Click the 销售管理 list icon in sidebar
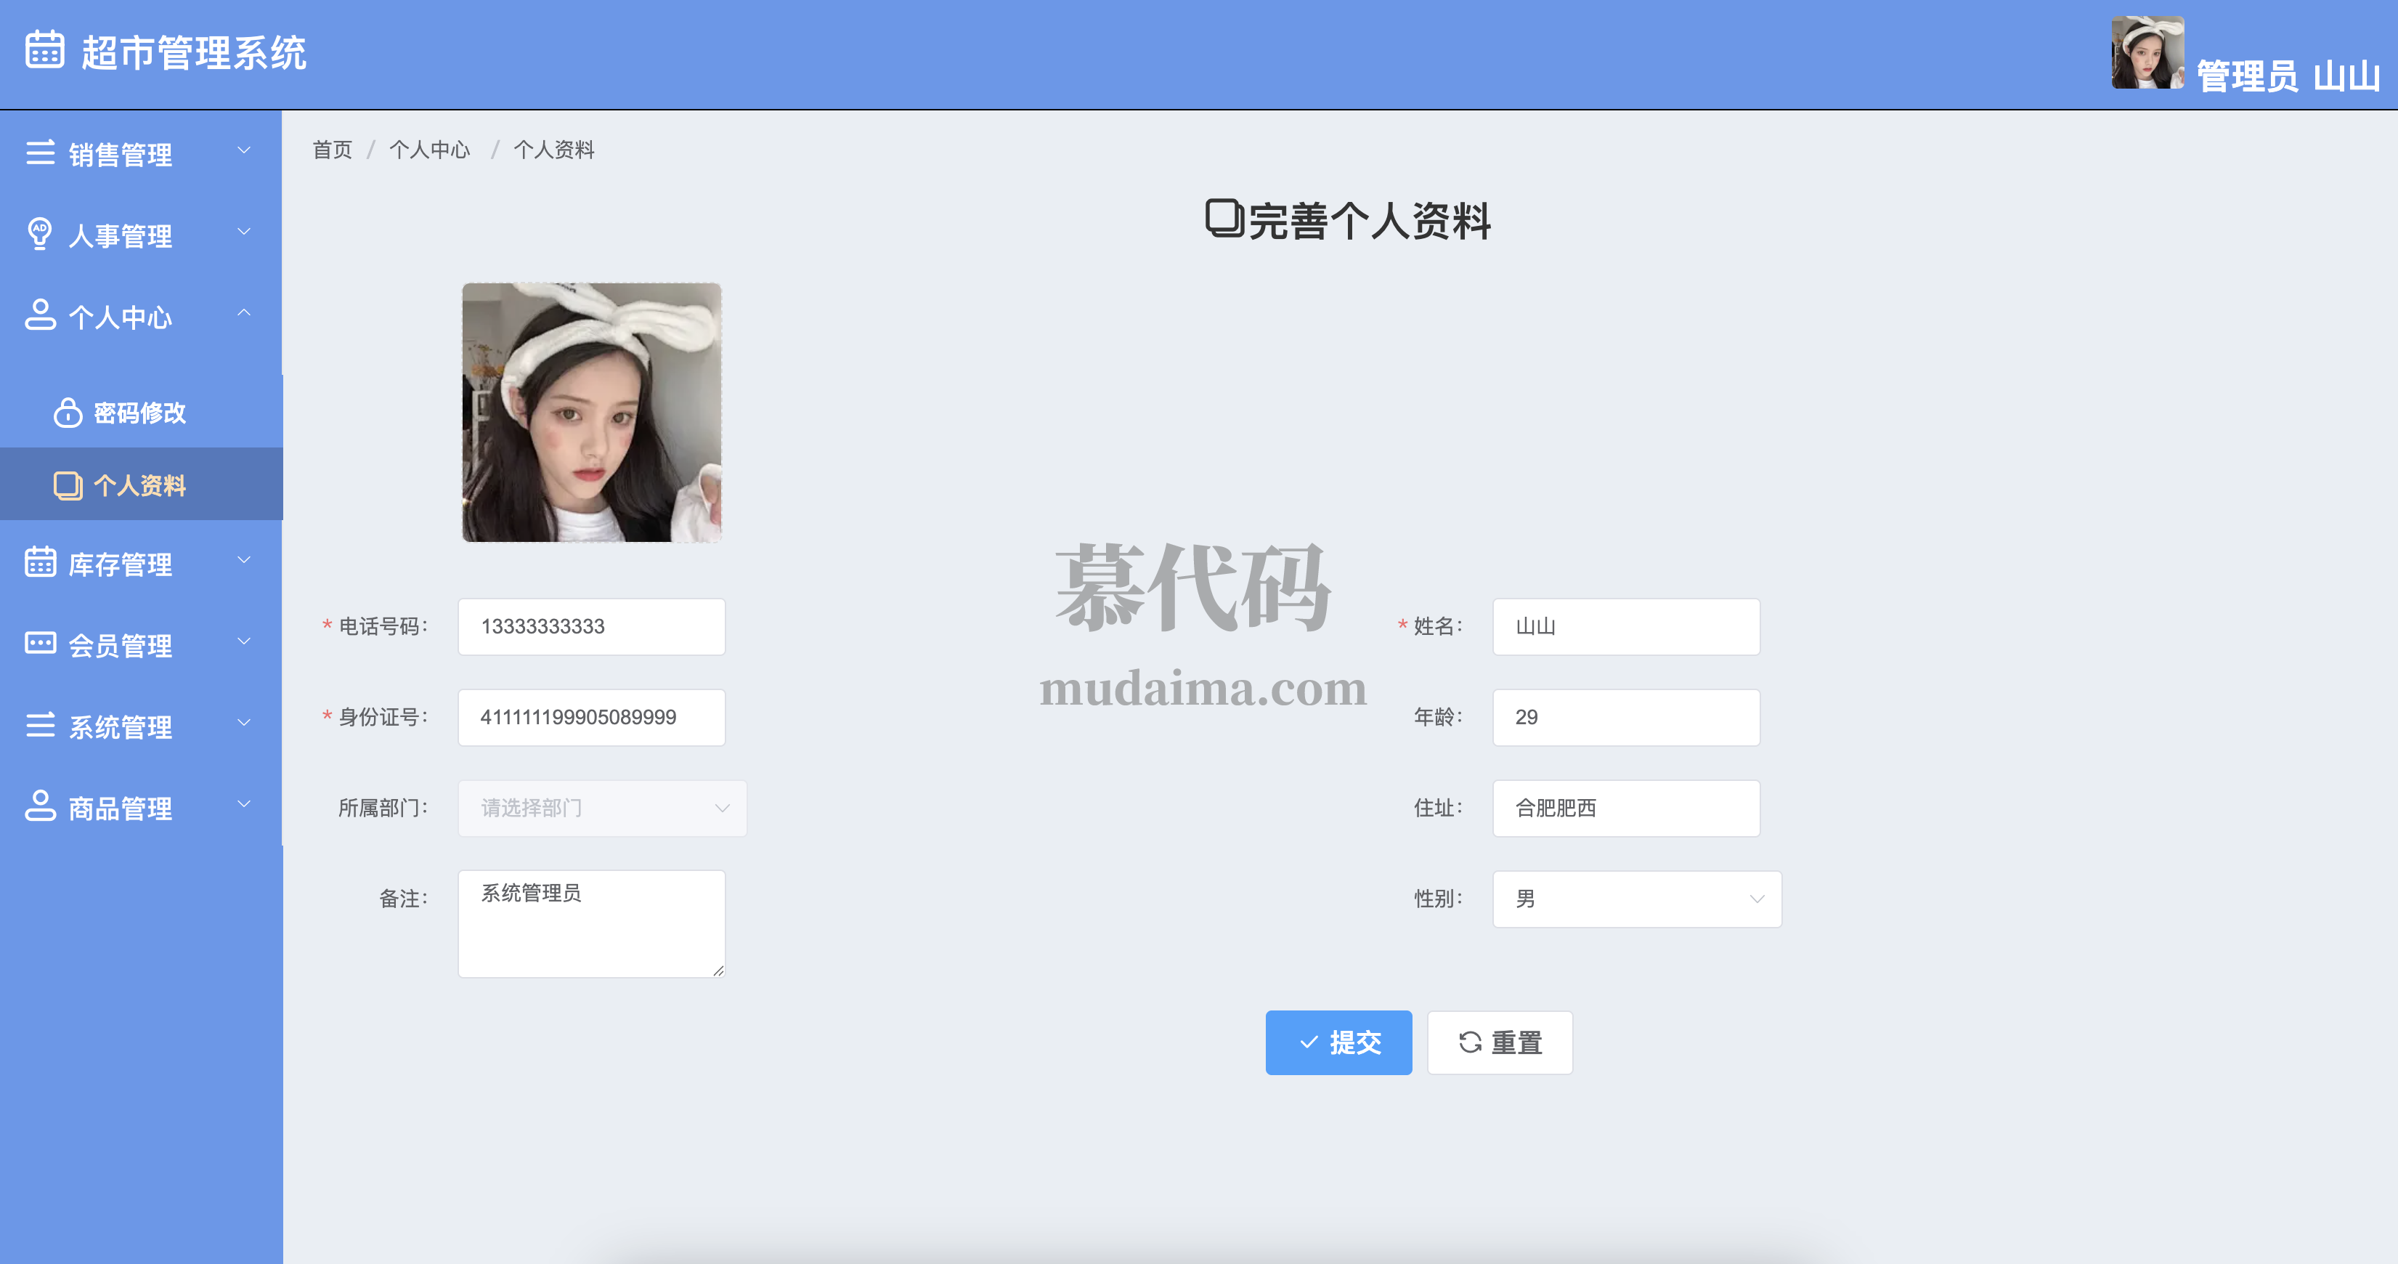The width and height of the screenshot is (2398, 1264). pyautogui.click(x=40, y=152)
